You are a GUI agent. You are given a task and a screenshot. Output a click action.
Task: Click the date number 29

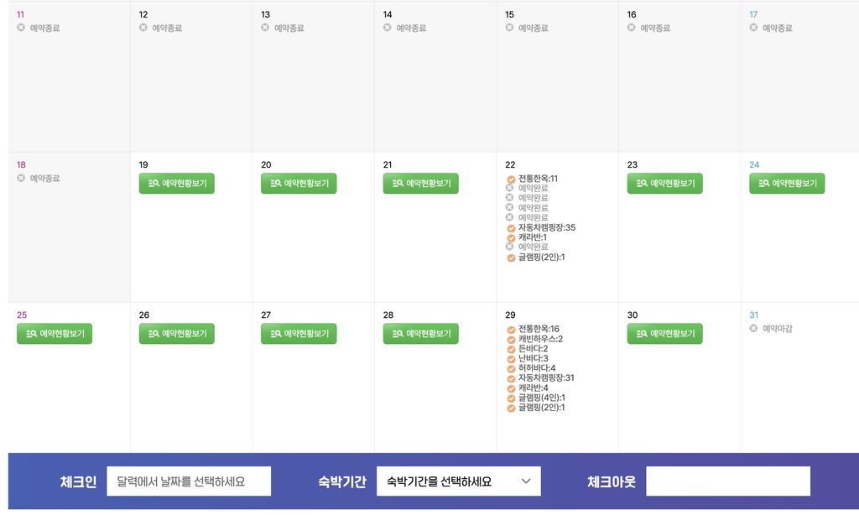[510, 315]
